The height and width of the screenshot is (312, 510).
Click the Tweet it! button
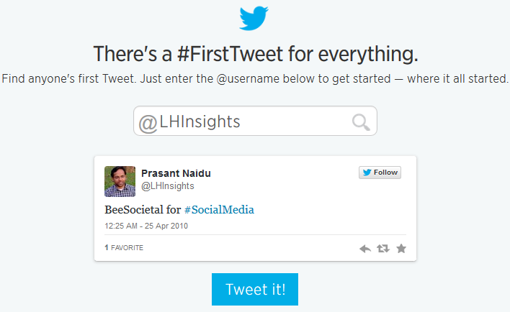[255, 289]
